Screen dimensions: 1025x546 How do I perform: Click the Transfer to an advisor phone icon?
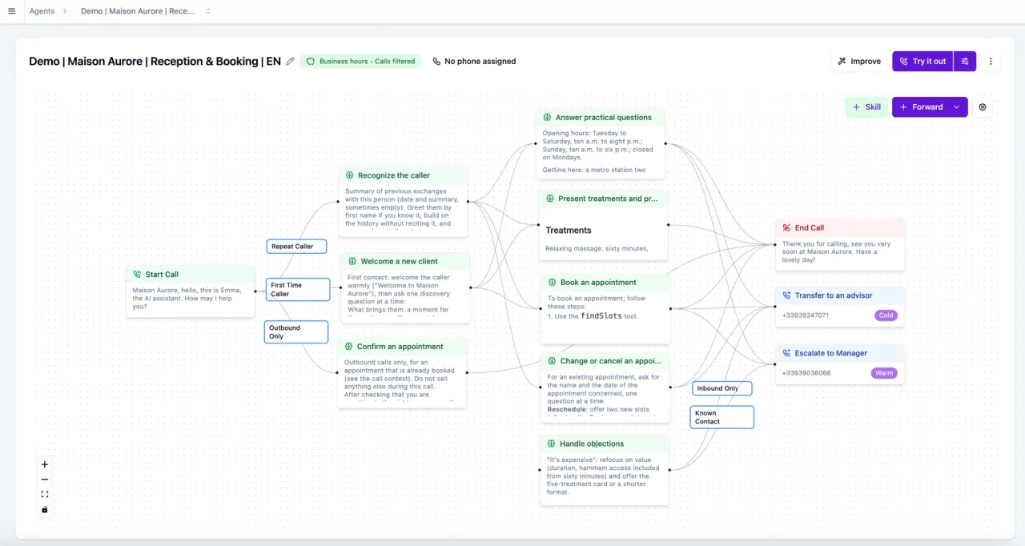(x=786, y=295)
